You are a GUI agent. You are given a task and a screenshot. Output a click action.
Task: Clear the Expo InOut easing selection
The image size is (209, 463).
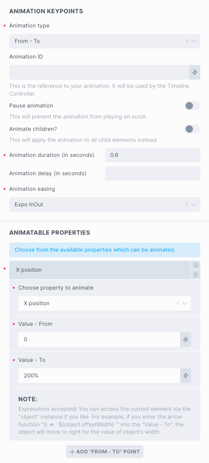(x=187, y=205)
